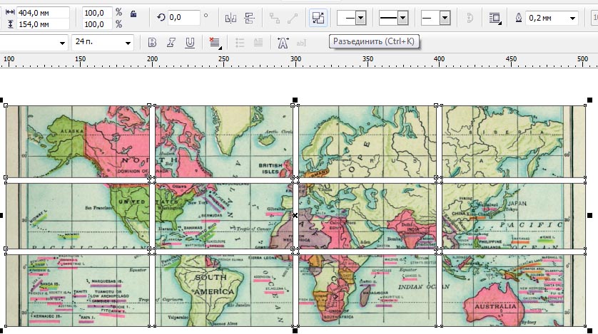Click the vertical scale 100,0 field
Image resolution: width=598 pixels, height=334 pixels.
click(x=97, y=24)
